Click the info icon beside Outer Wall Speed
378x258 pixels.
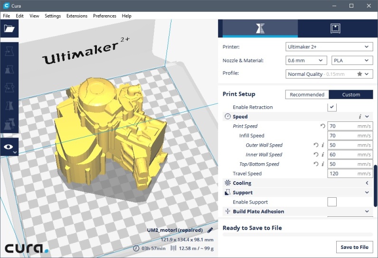pos(323,145)
